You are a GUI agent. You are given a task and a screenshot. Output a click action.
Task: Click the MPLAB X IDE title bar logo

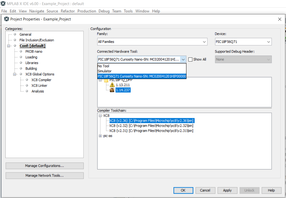pyautogui.click(x=3, y=4)
